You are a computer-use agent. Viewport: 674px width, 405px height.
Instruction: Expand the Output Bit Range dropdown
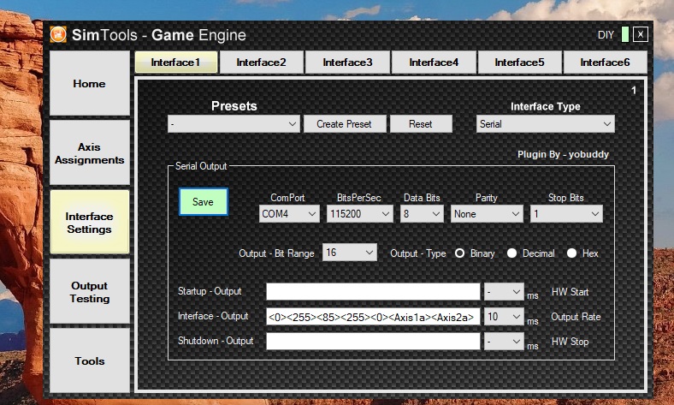(x=350, y=253)
